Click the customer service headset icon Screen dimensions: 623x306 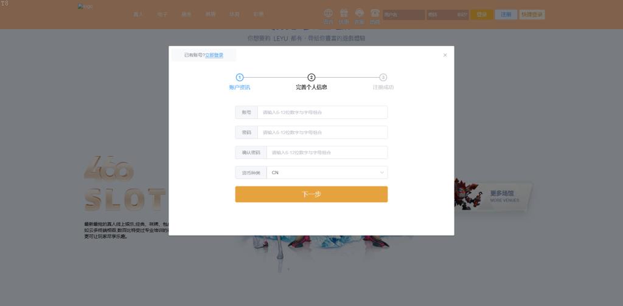360,13
